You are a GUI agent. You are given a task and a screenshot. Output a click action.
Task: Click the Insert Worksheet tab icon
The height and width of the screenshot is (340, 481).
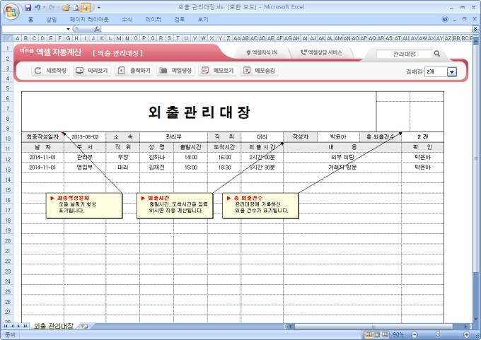click(84, 326)
